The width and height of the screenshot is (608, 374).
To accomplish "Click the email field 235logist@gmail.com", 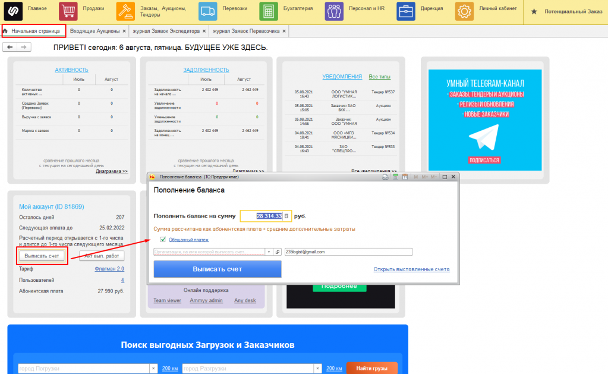I will 348,252.
